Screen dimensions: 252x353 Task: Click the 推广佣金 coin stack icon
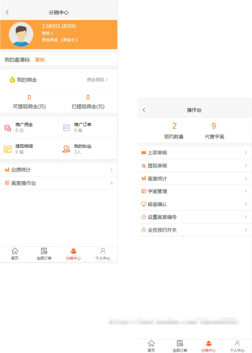coord(8,128)
